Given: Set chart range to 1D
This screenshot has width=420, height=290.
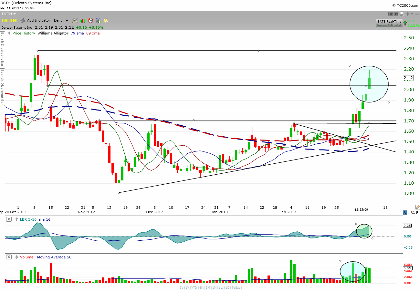Looking at the screenshot, I should pyautogui.click(x=227, y=288).
